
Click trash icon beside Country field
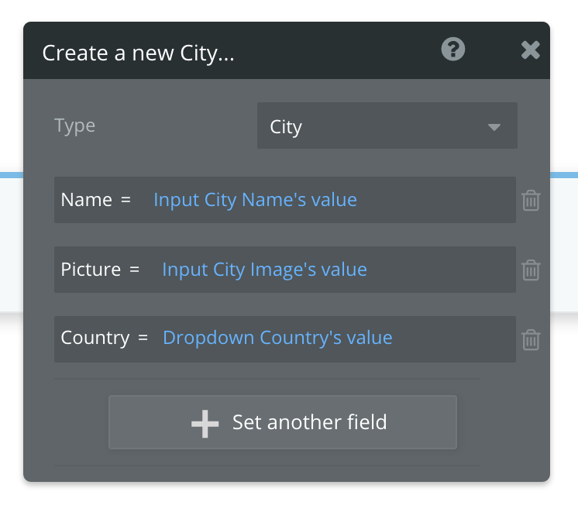tap(531, 339)
